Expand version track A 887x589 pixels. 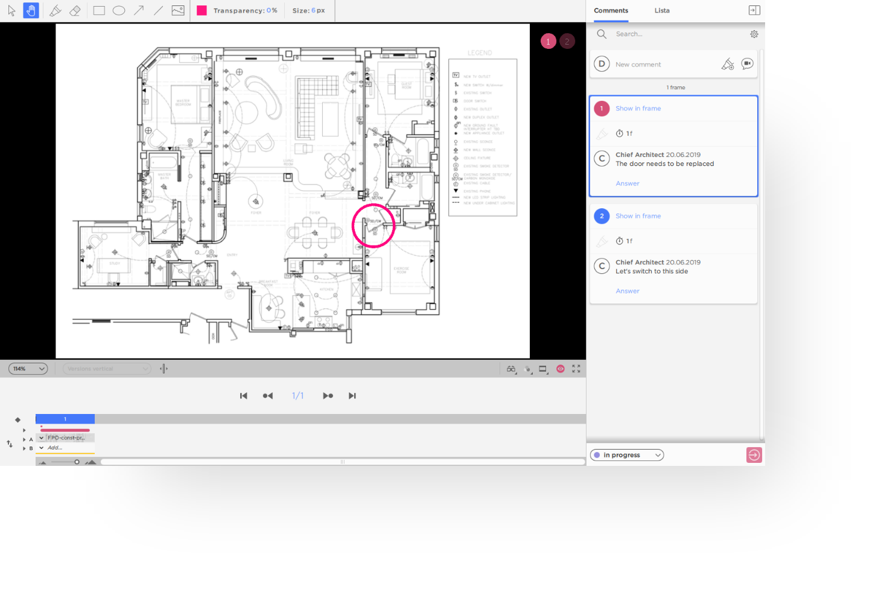point(24,439)
